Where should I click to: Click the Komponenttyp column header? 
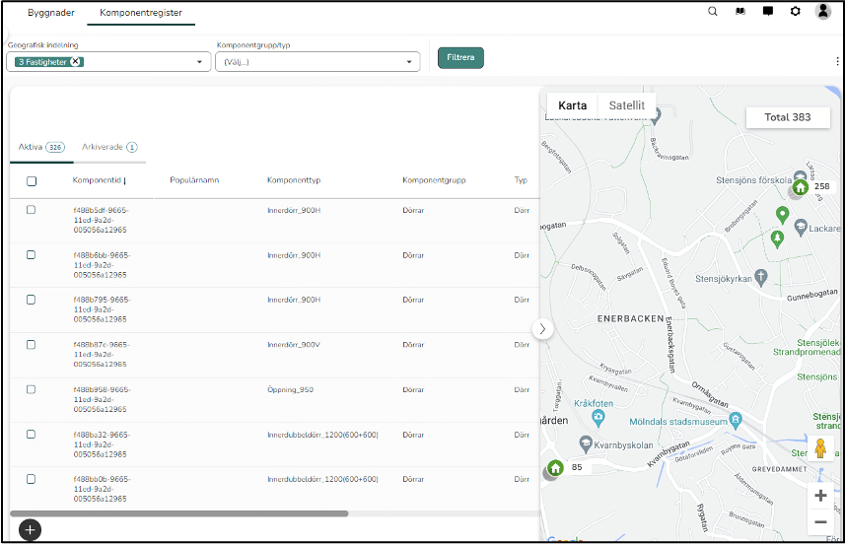tap(294, 180)
